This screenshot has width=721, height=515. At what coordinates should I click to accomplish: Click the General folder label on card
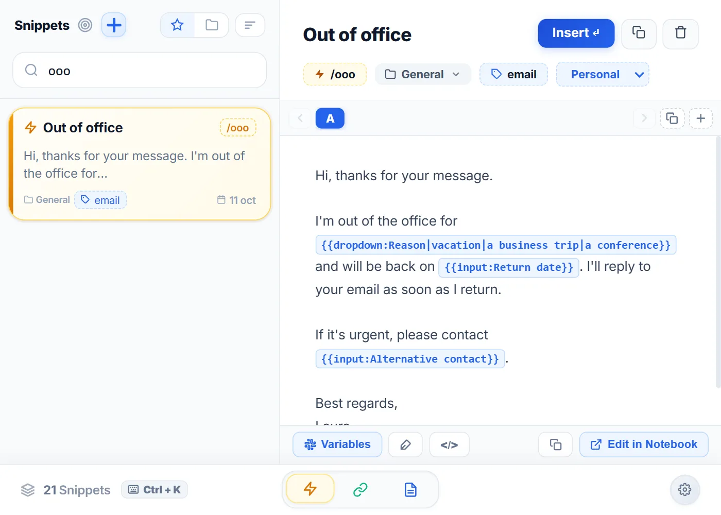click(47, 200)
